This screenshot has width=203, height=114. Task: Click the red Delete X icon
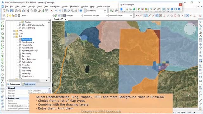(x=51, y=10)
